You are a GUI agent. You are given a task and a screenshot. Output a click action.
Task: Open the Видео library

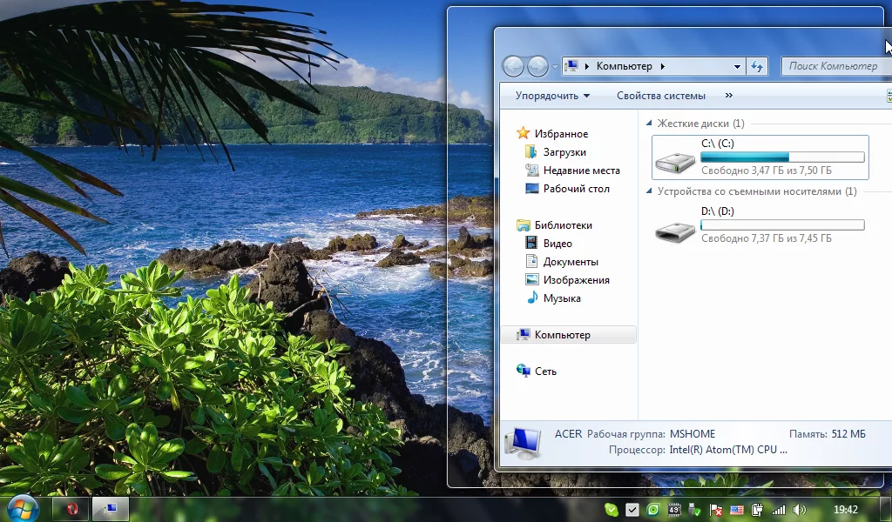point(557,244)
